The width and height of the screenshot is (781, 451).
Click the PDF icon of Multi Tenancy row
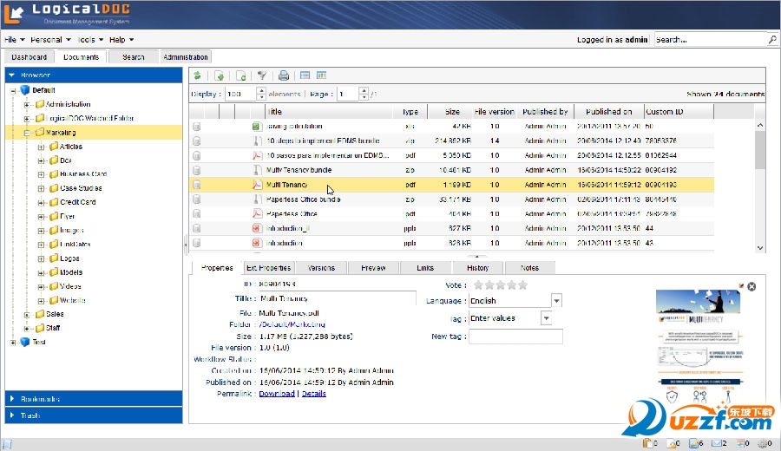[x=256, y=185]
